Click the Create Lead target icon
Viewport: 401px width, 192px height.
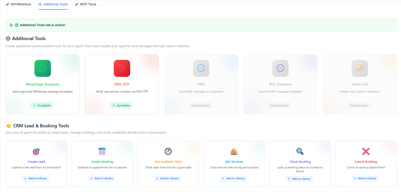pos(36,151)
